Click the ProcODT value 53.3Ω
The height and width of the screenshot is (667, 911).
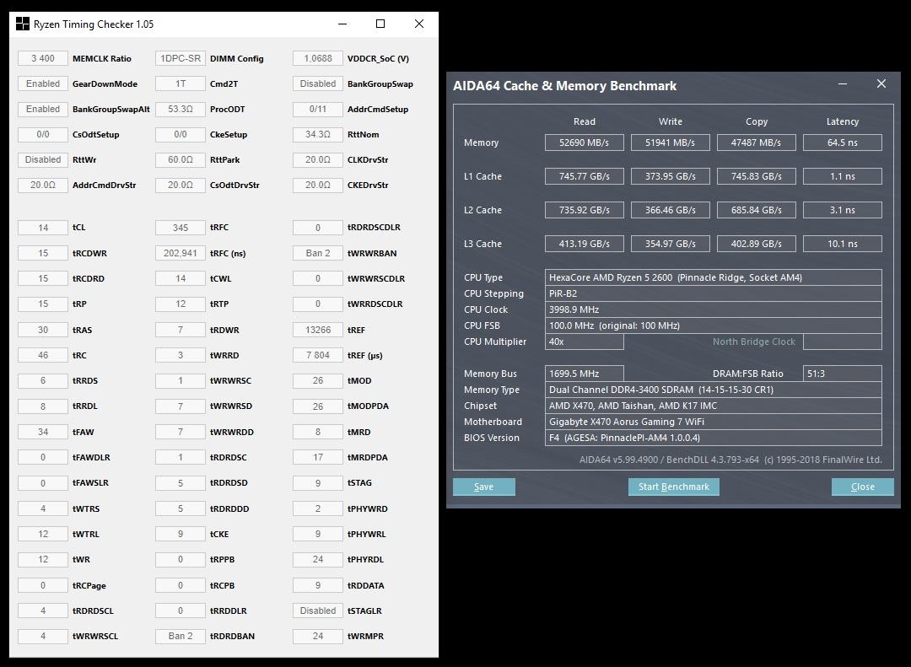pos(181,109)
